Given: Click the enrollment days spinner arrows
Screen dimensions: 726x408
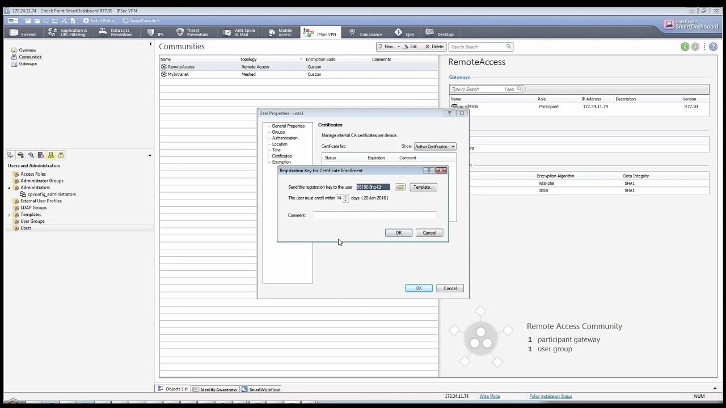Looking at the screenshot, I should [x=345, y=198].
